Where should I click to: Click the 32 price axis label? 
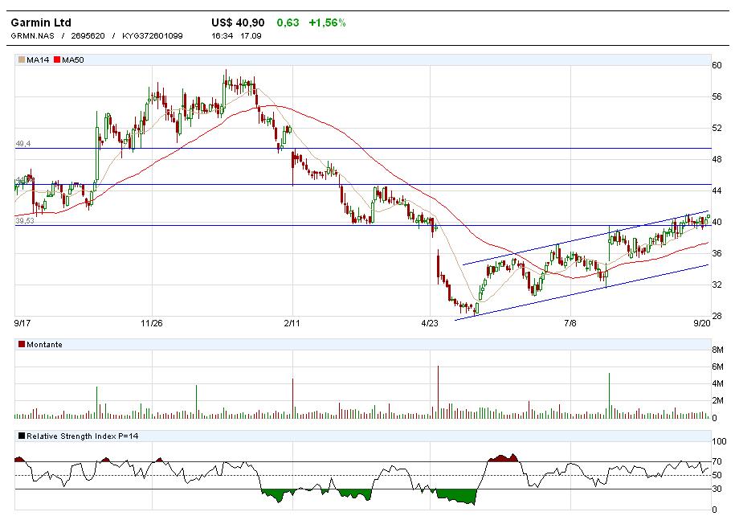click(x=717, y=285)
